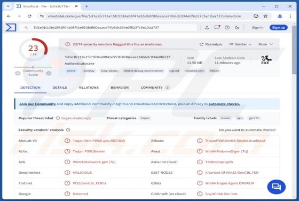Click the peexe tag
The width and height of the screenshot is (299, 201).
[71, 71]
